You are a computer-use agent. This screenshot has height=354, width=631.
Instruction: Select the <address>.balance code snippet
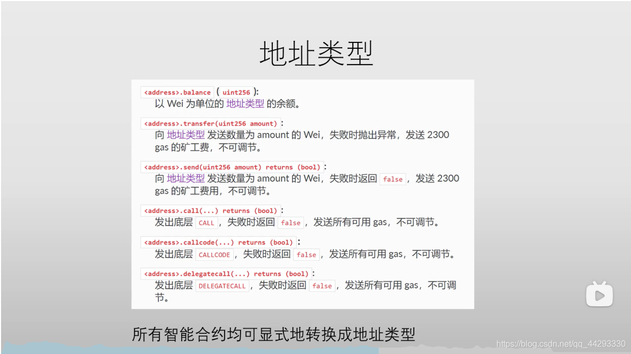176,92
